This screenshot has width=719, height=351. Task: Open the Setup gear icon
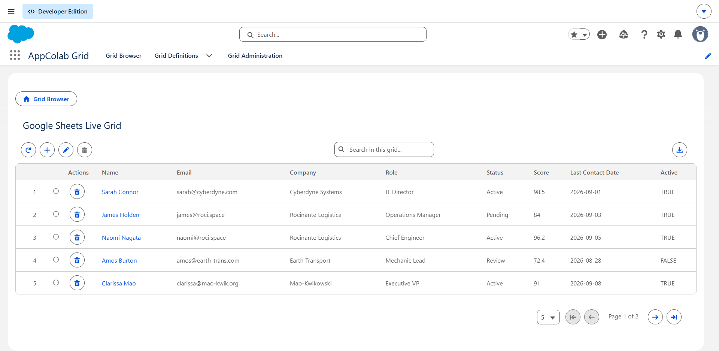click(661, 34)
